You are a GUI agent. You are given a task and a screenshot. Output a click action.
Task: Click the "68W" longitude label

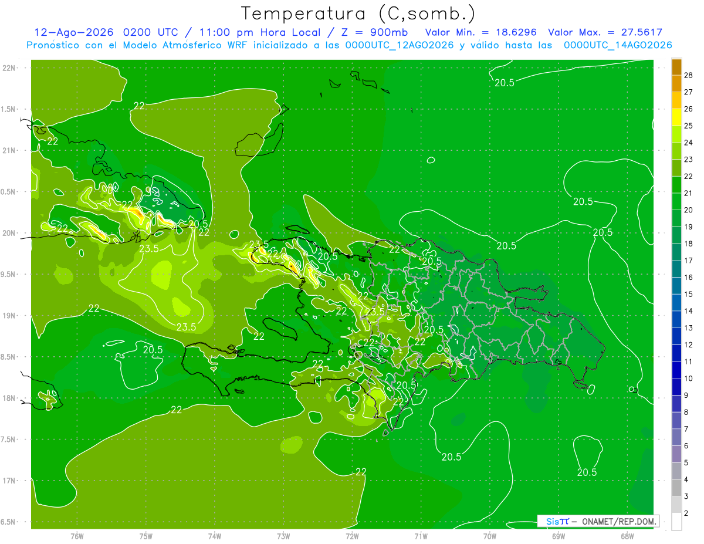tap(627, 536)
